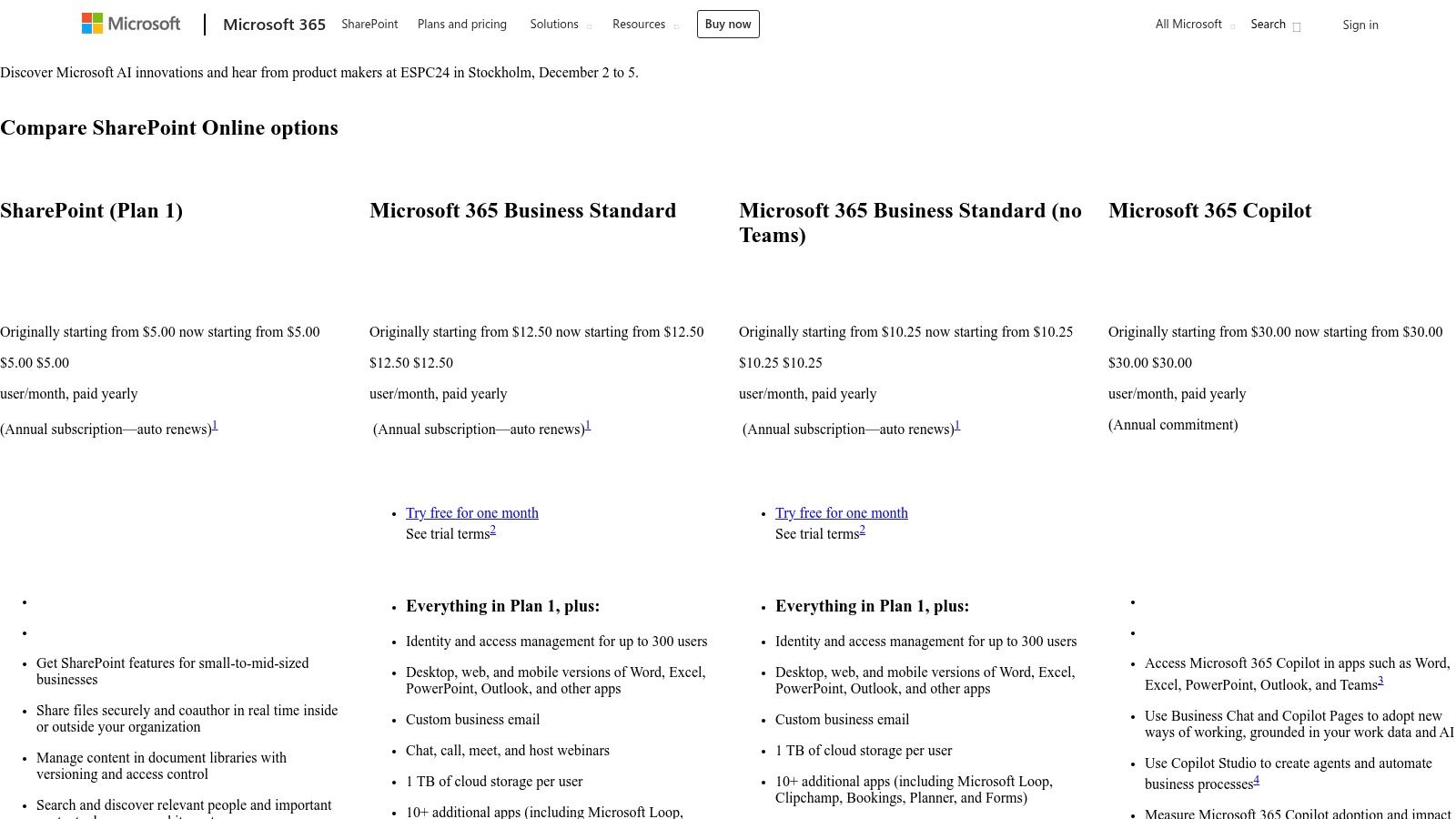Open the Plans and pricing page
Image resolution: width=1456 pixels, height=819 pixels.
[x=461, y=25]
